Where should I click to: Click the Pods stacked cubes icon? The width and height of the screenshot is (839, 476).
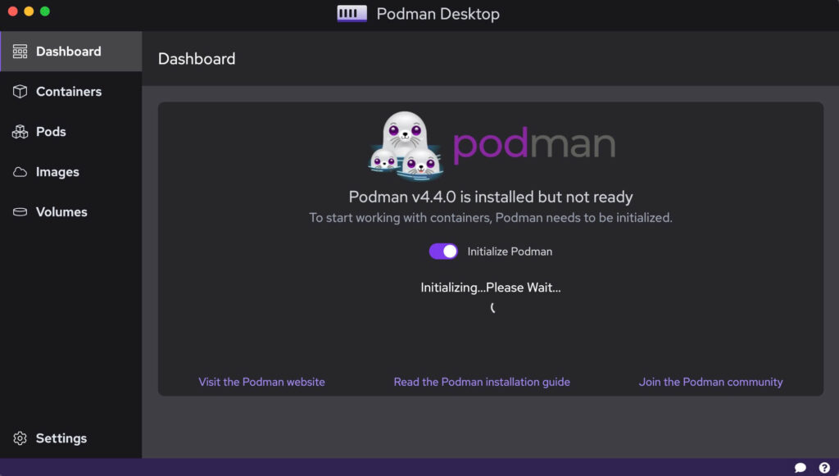coord(20,132)
